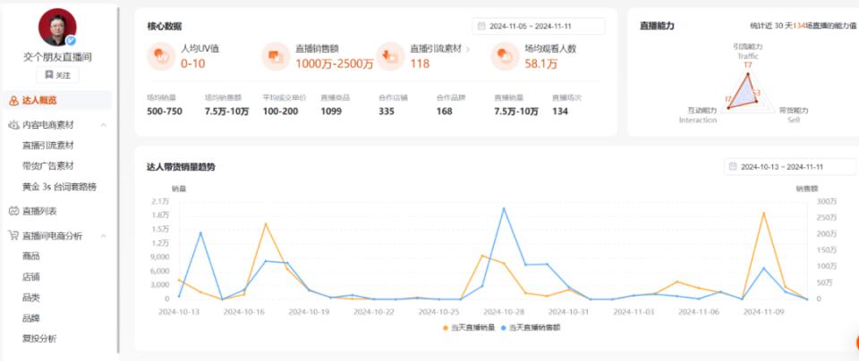Open the 复投分析 sidebar item
Image resolution: width=859 pixels, height=361 pixels.
click(x=38, y=339)
